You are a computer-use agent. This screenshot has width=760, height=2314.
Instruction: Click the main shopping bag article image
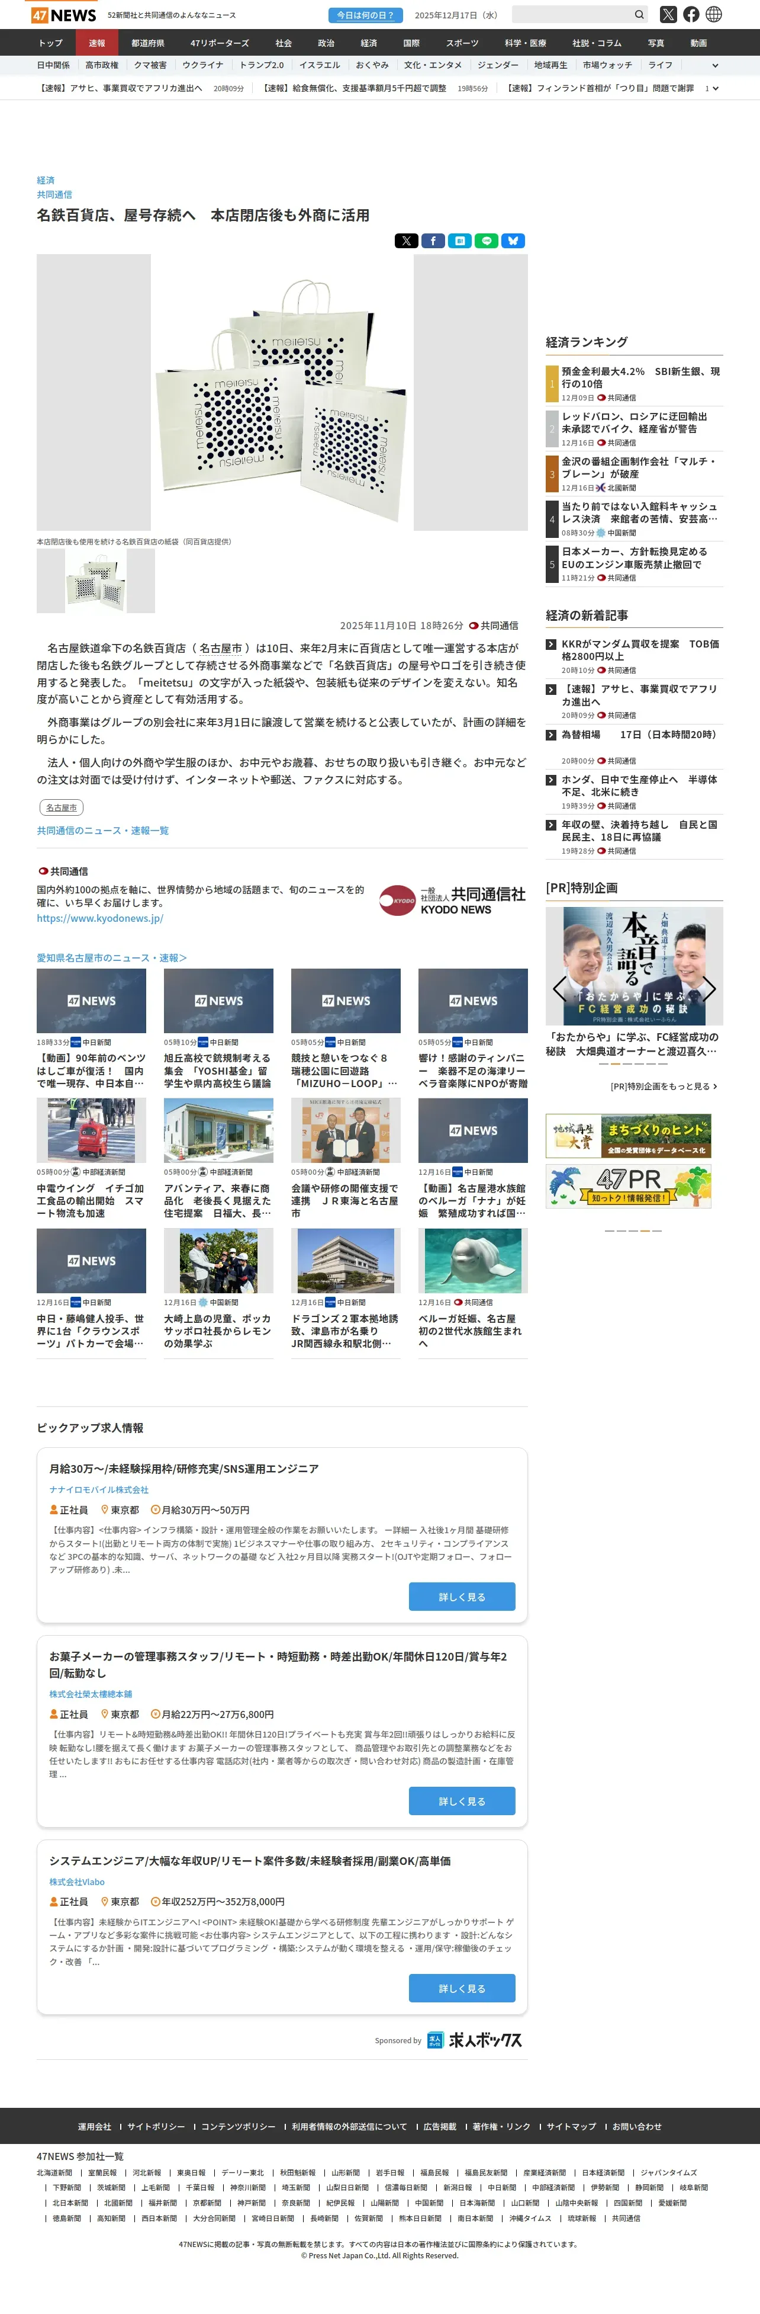coord(282,392)
